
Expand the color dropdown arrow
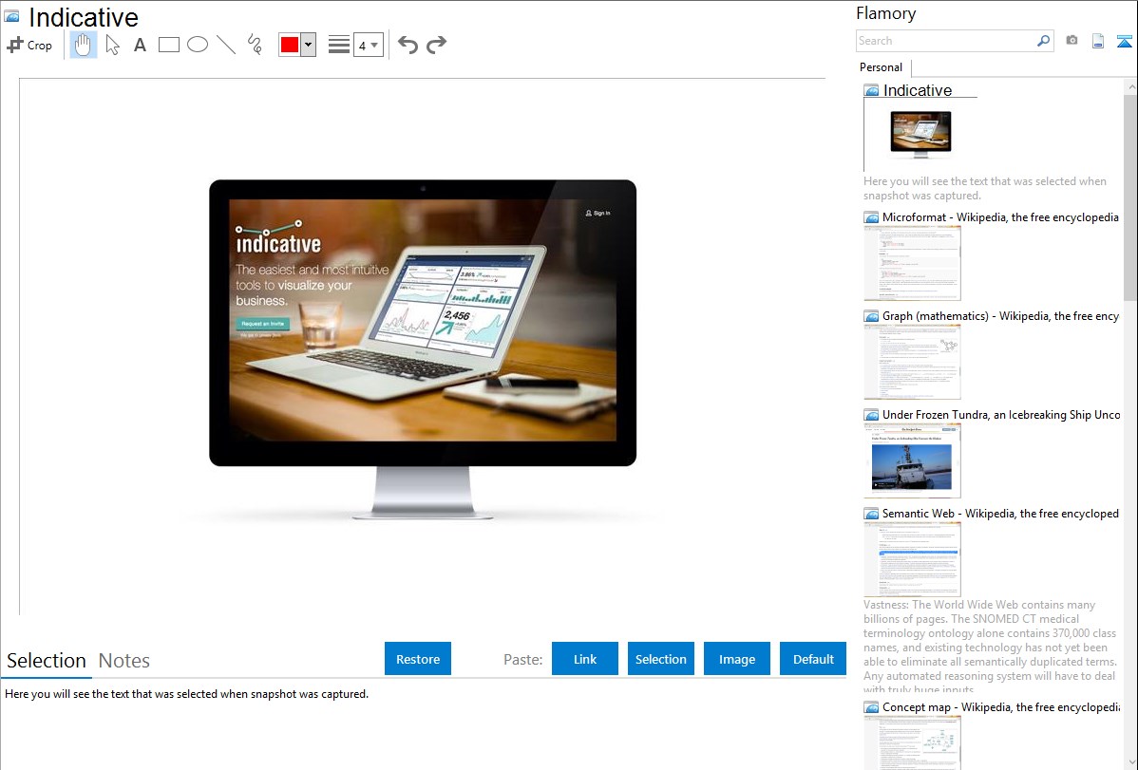[x=309, y=45]
